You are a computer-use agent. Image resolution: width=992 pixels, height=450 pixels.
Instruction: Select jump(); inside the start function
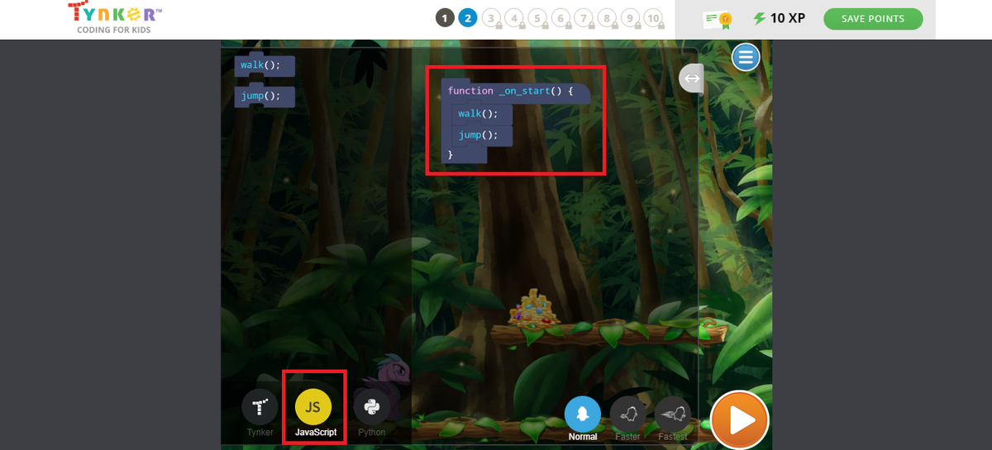click(482, 135)
